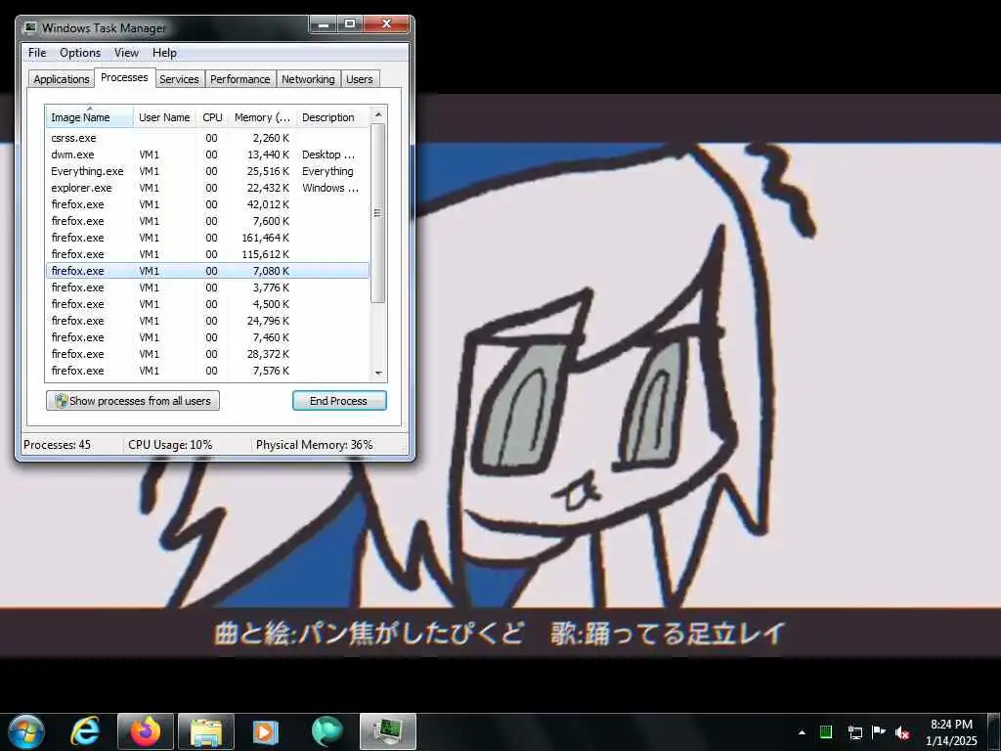Open the Action Center flag icon
Viewport: 1001px width, 751px height.
click(879, 732)
